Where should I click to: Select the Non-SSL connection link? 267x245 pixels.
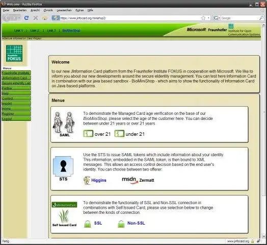[x=136, y=223]
